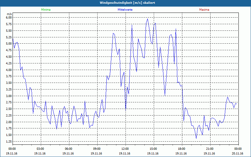251x157 pixels.
Task: Click the 03:00 time label
Action: 40,149
